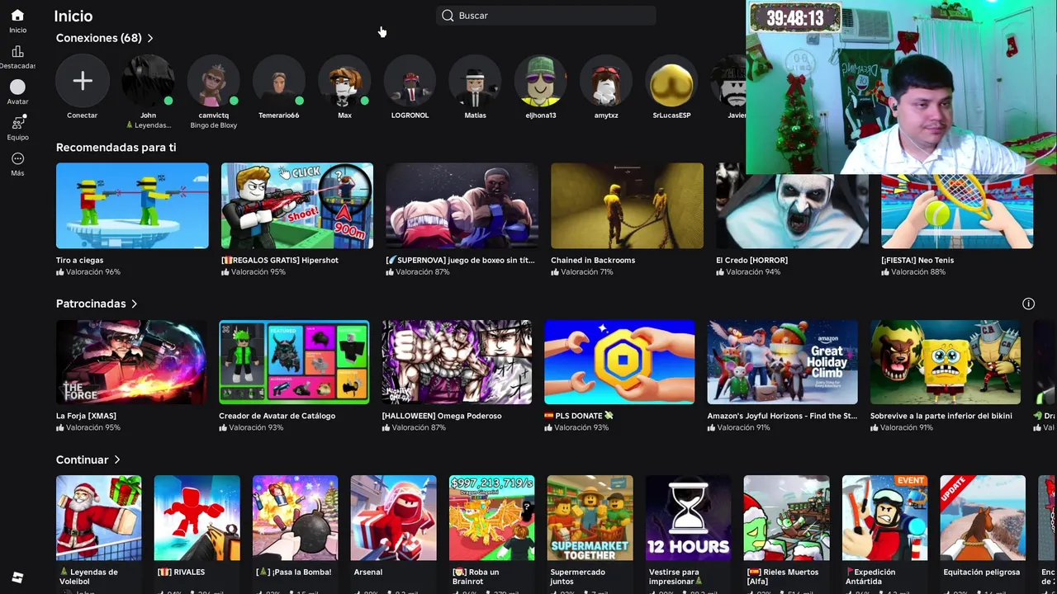Continue Vestirse para impresionar 12 HOURS game

[x=688, y=518]
